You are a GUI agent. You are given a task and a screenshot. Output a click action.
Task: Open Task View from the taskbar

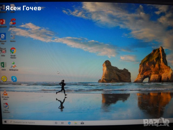(63, 123)
